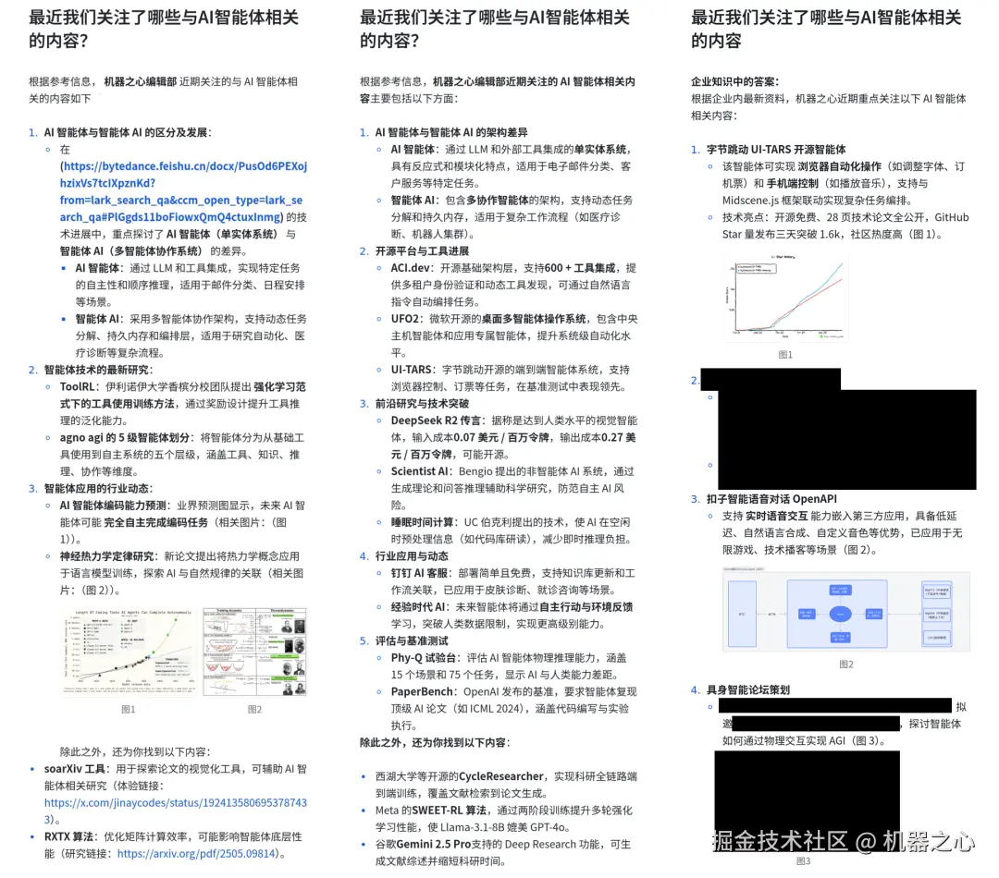This screenshot has width=999, height=878.
Task: Click bold text "Phy-Q 试验台"
Action: click(x=423, y=658)
